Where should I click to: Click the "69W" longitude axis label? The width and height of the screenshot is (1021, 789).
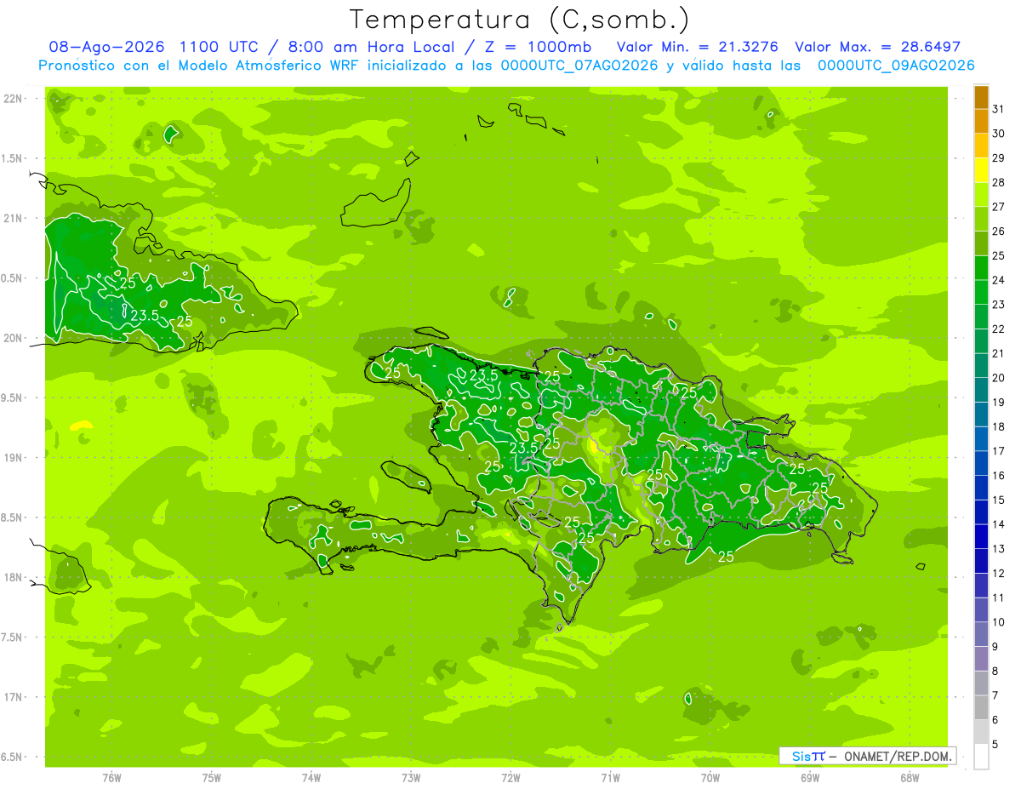click(x=810, y=777)
